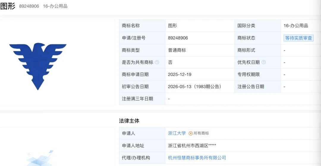Click the 否 value for 共有商标

coord(170,62)
